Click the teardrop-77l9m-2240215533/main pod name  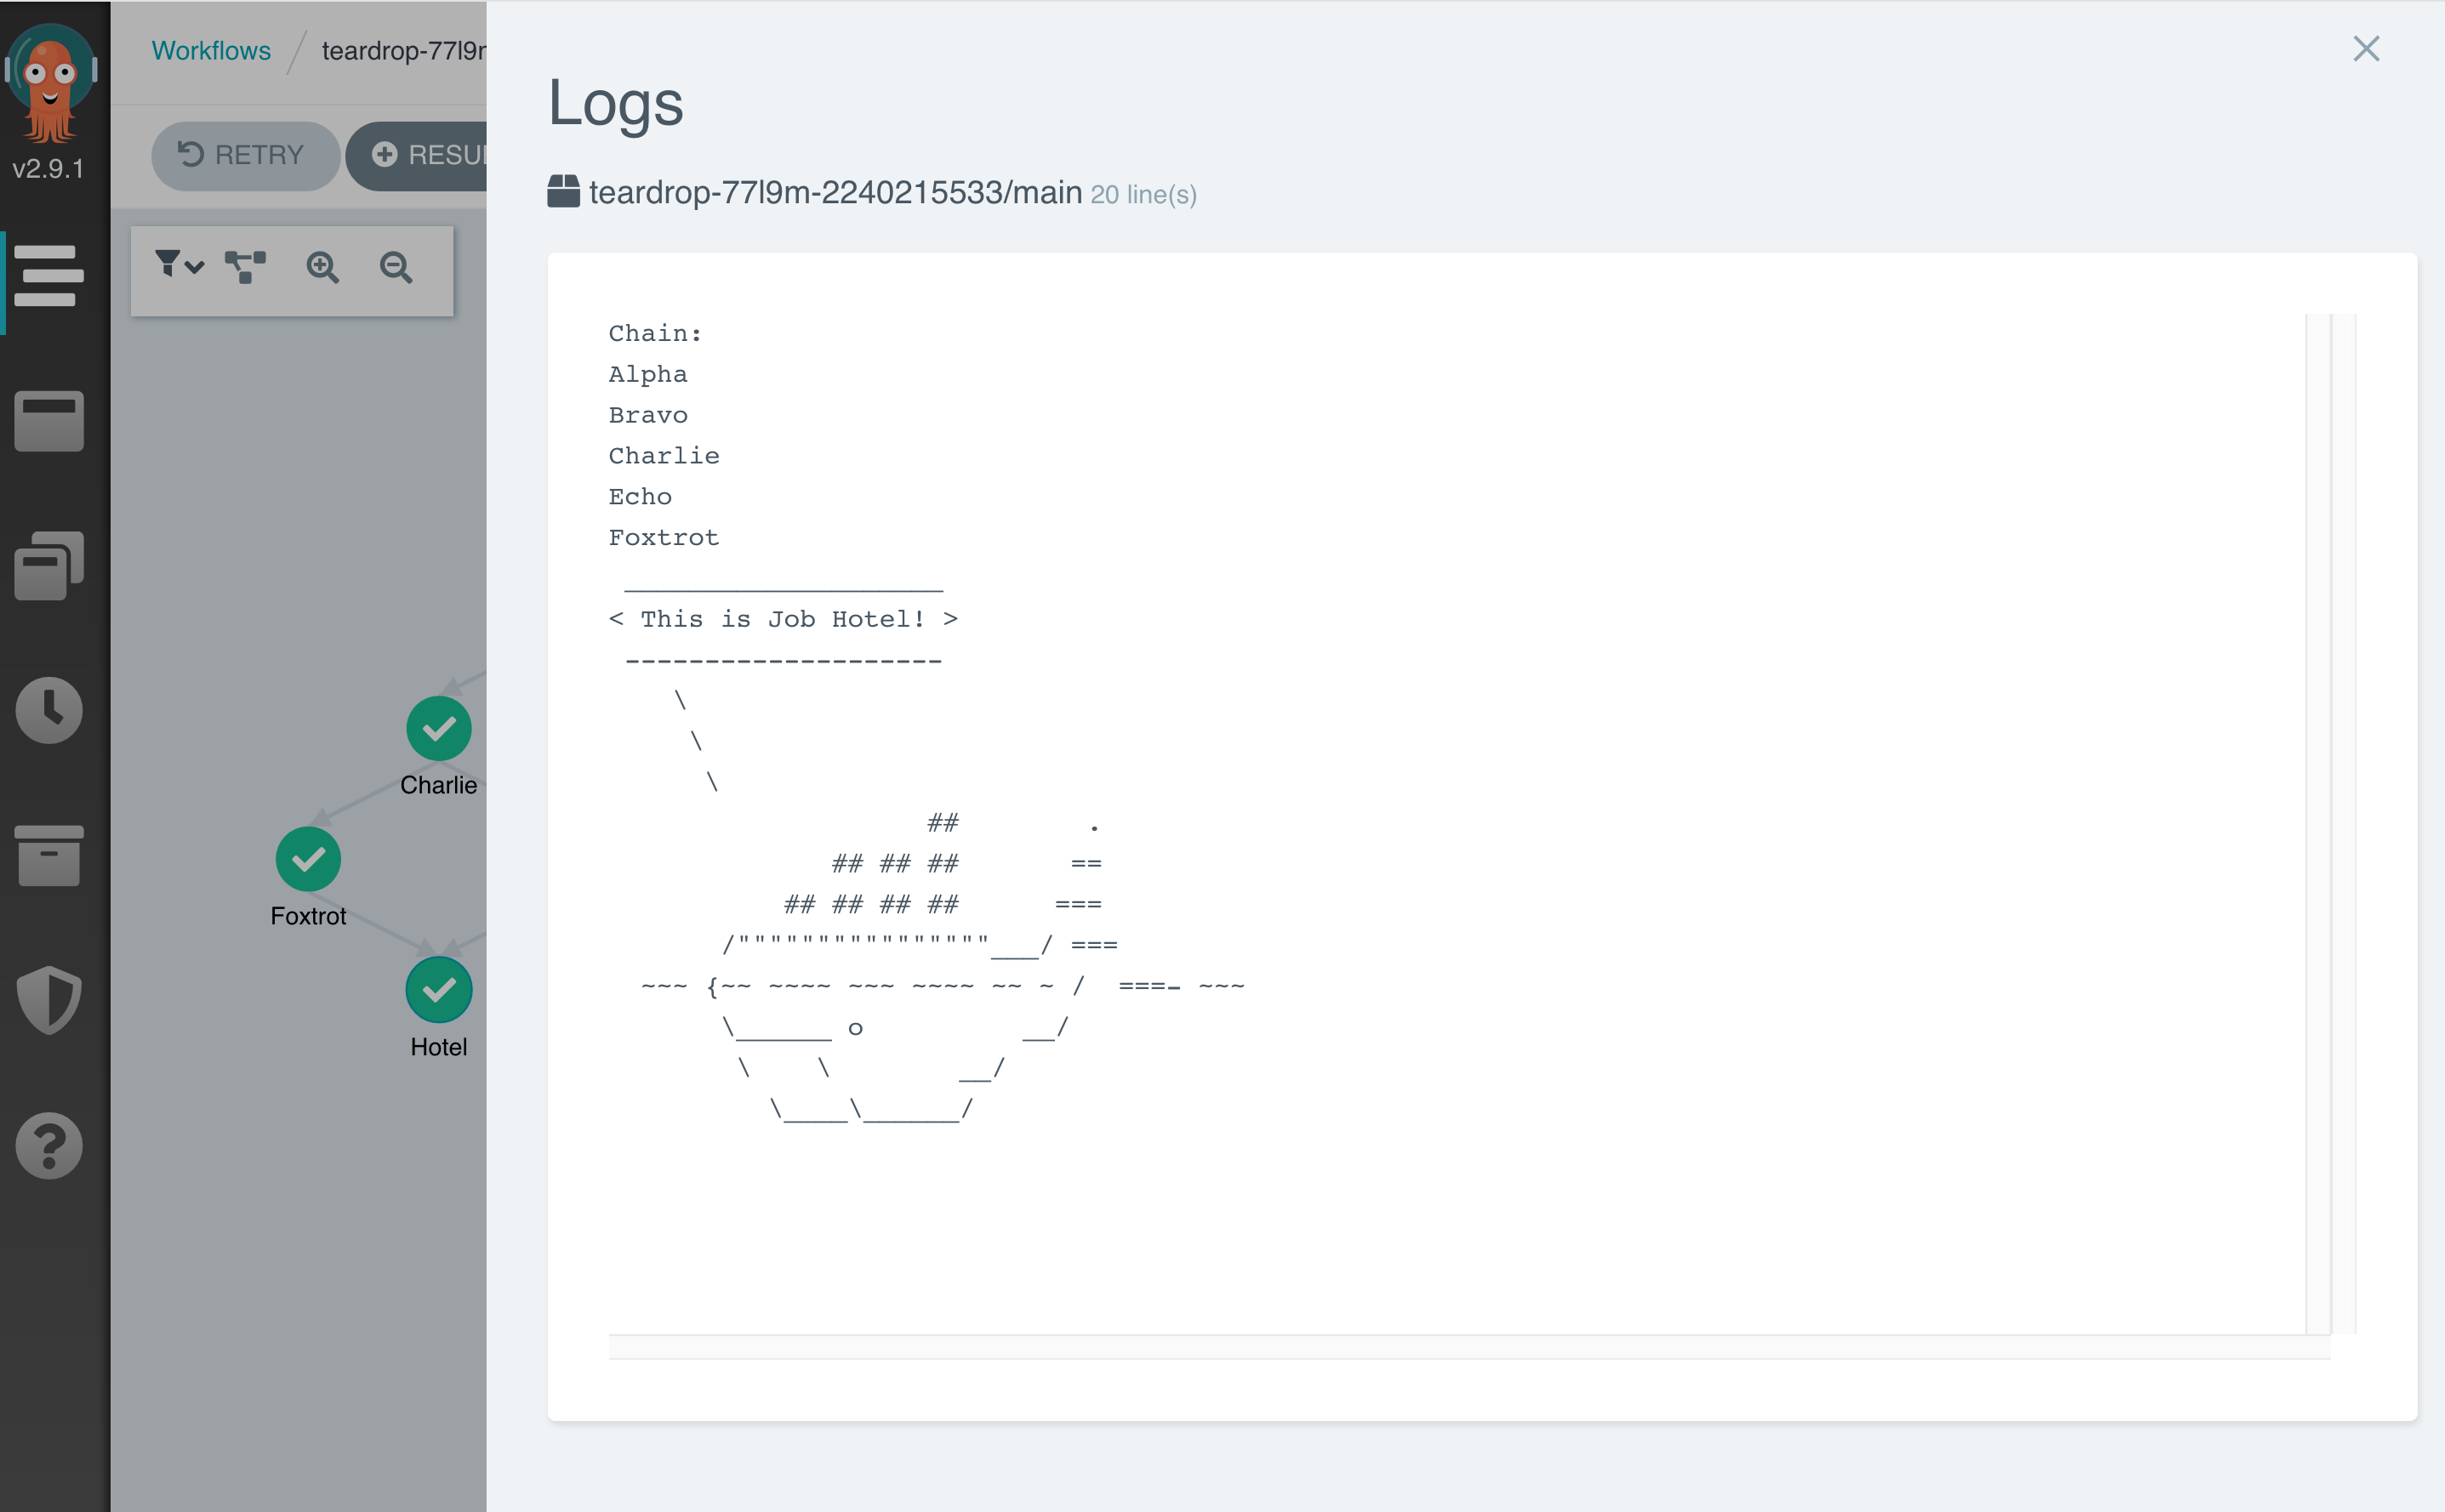click(835, 192)
